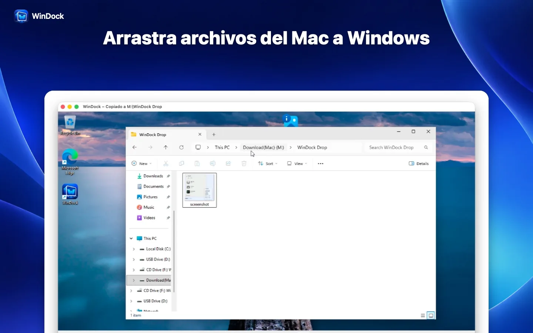Click the Copy toolbar icon
533x333 pixels.
pos(181,164)
